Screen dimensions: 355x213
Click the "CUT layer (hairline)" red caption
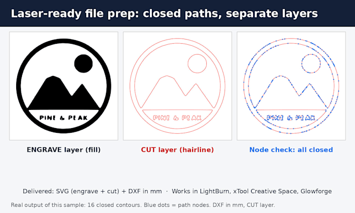(x=177, y=150)
